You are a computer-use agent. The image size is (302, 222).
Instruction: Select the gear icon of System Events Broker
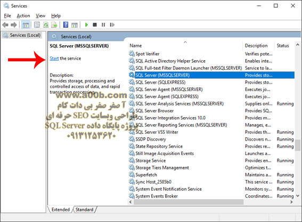pos(132,196)
